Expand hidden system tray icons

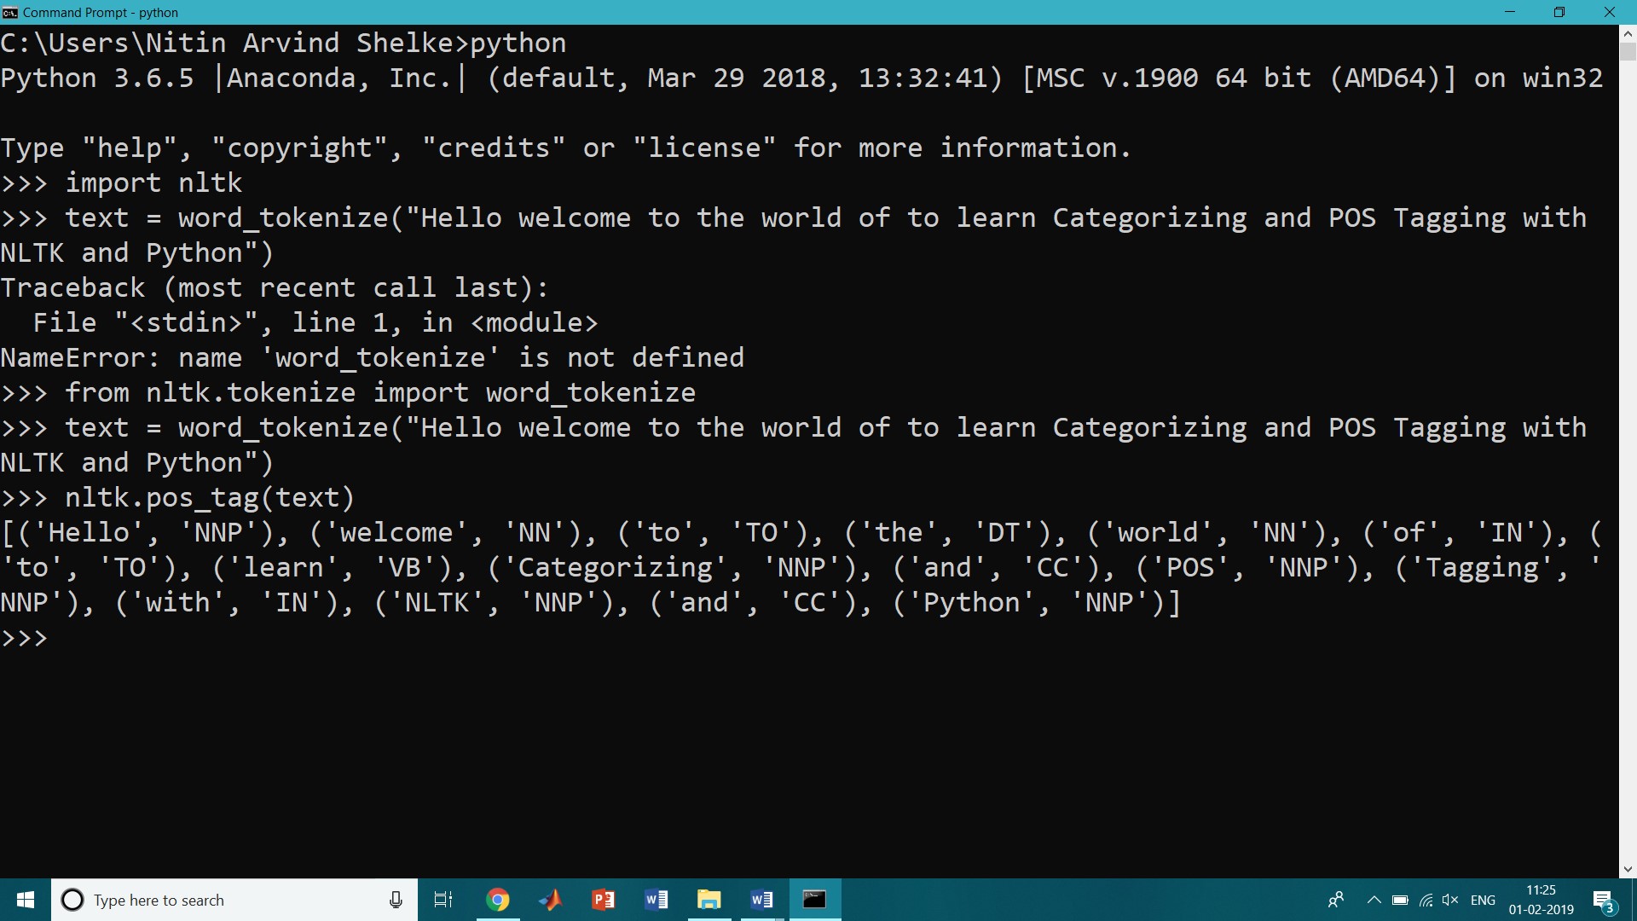tap(1374, 900)
